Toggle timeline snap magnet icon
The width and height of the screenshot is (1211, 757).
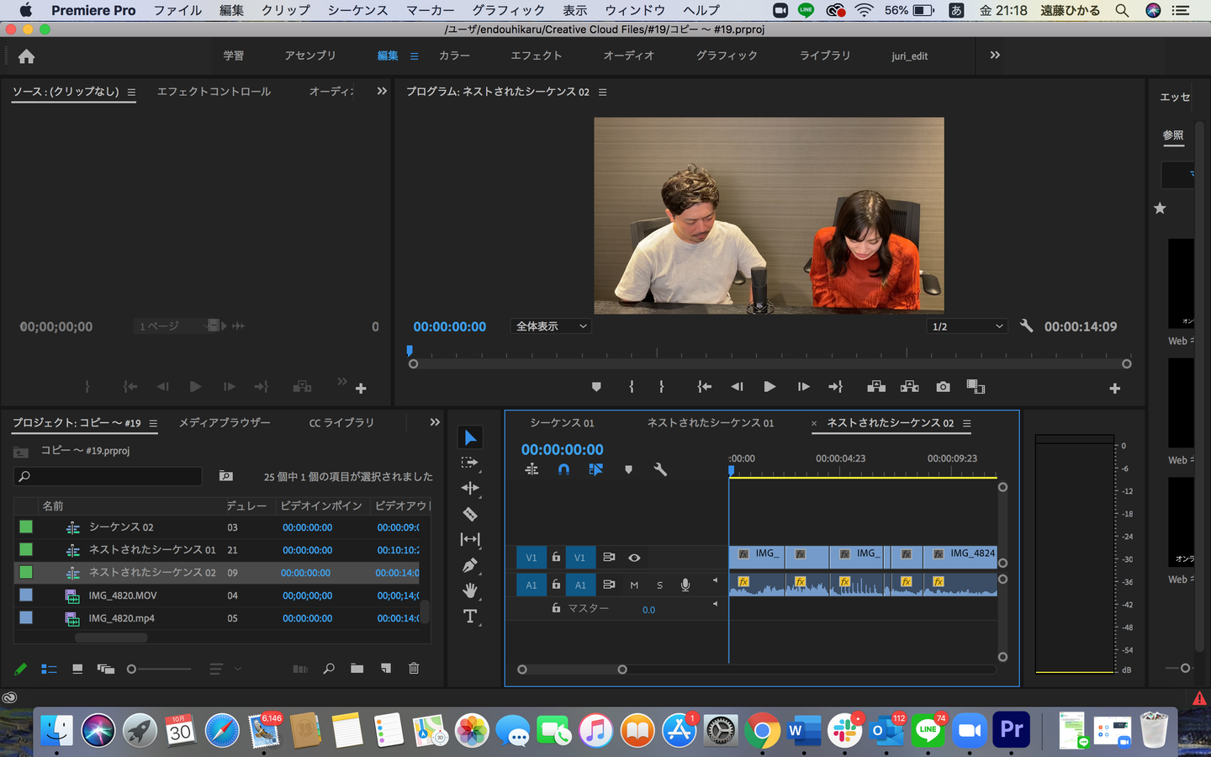[563, 469]
